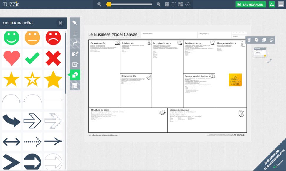
Task: Open the hamburger main menu
Action: pos(281,4)
